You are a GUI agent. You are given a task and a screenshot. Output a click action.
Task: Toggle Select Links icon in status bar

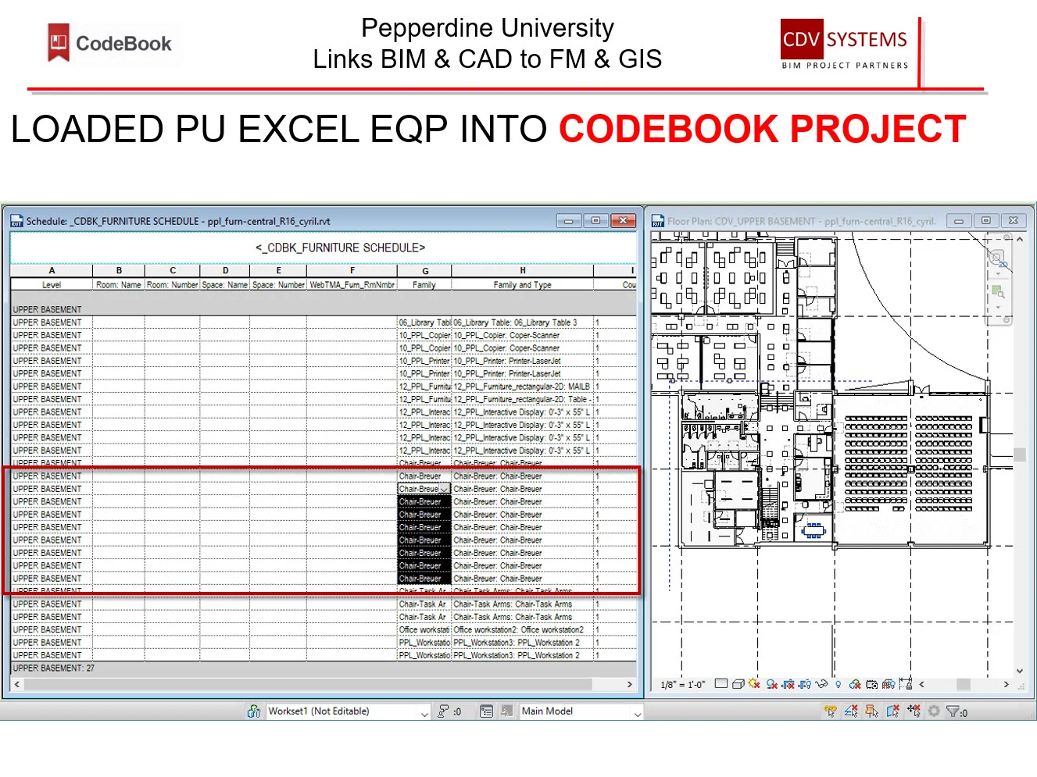tap(831, 711)
